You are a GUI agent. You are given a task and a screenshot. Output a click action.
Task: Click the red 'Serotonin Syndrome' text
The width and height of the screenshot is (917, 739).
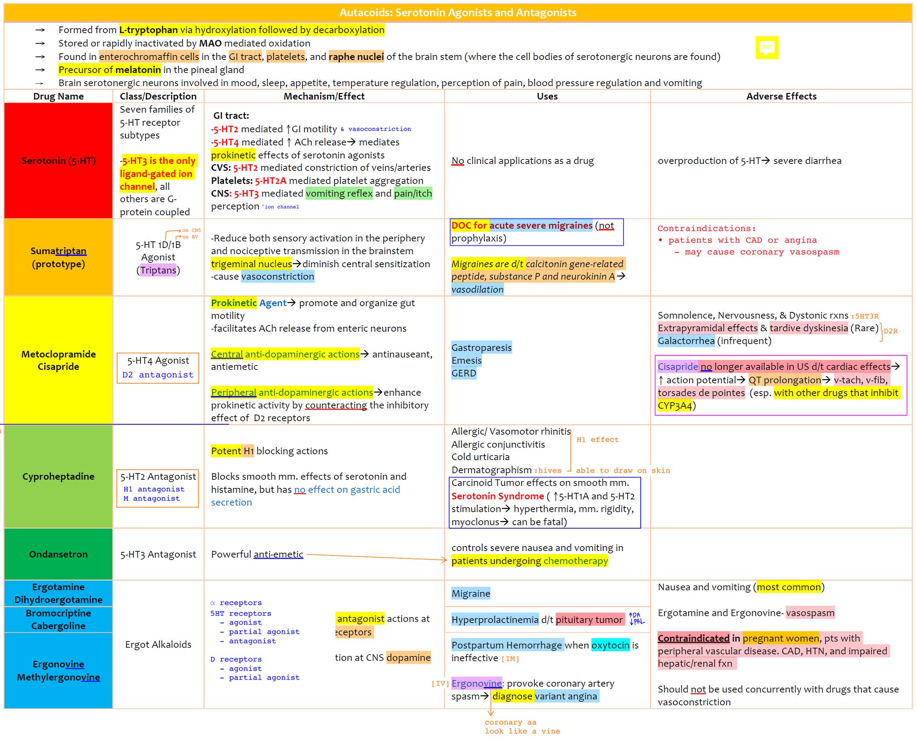click(497, 496)
